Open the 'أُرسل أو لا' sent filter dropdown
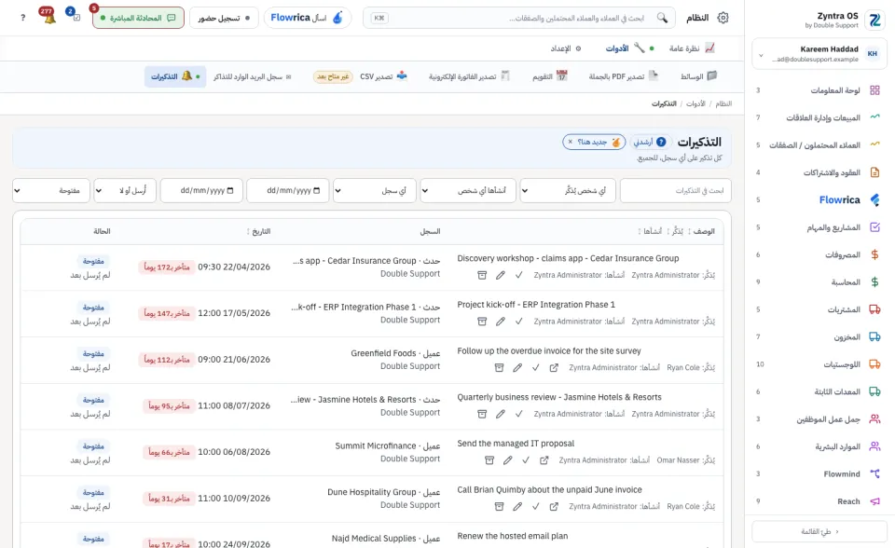This screenshot has width=895, height=548. coord(125,191)
